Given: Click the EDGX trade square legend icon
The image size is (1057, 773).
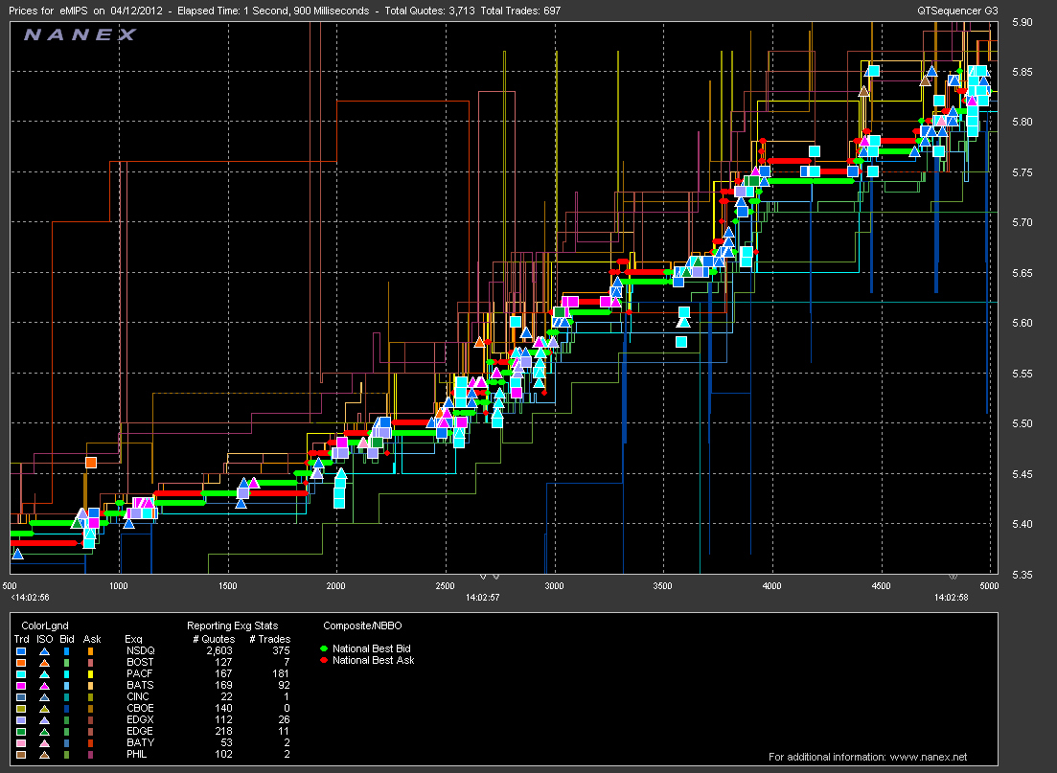Looking at the screenshot, I should click(21, 719).
